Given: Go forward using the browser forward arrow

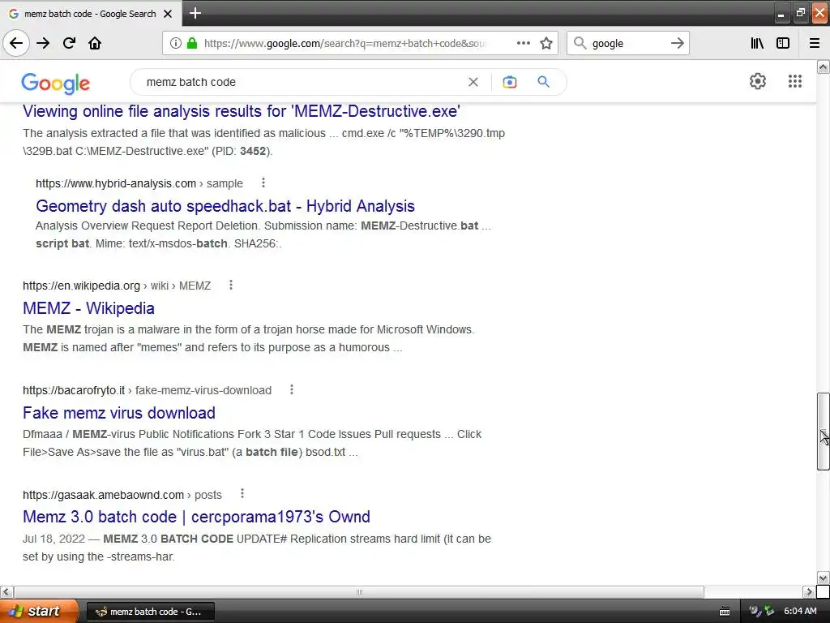Looking at the screenshot, I should [x=43, y=43].
